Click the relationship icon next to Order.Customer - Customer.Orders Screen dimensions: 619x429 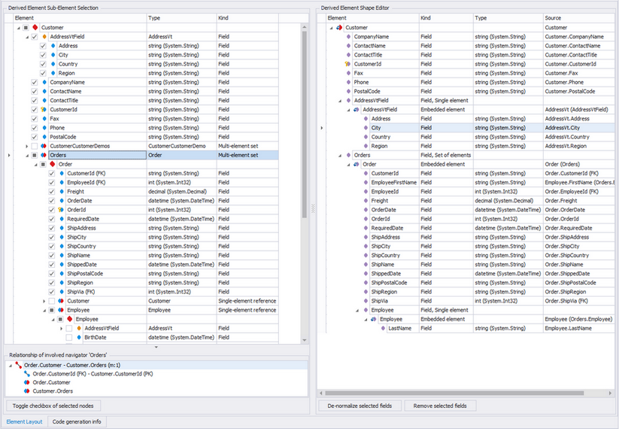click(17, 364)
